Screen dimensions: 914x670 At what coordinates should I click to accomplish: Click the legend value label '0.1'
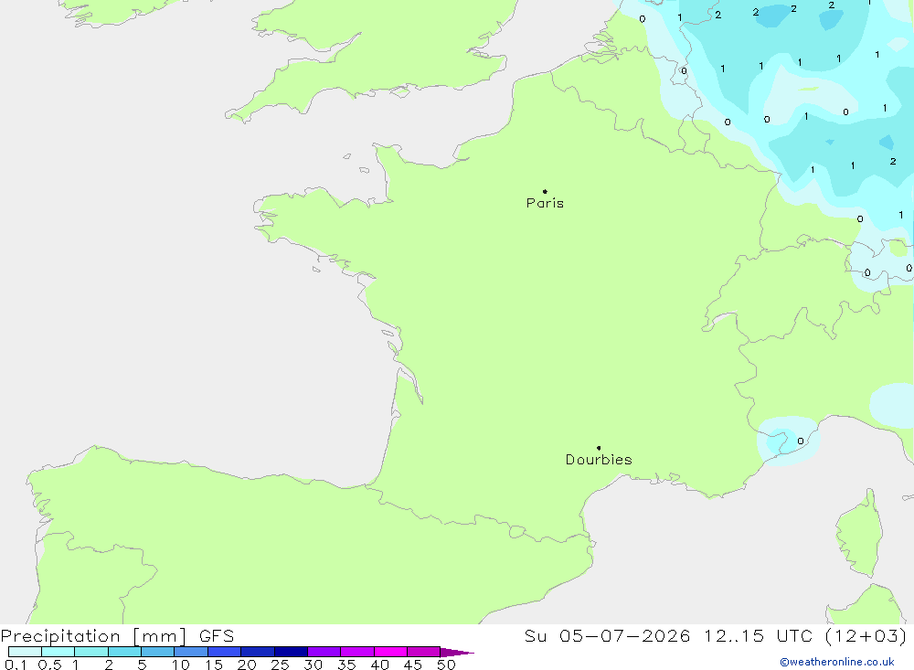click(x=16, y=665)
